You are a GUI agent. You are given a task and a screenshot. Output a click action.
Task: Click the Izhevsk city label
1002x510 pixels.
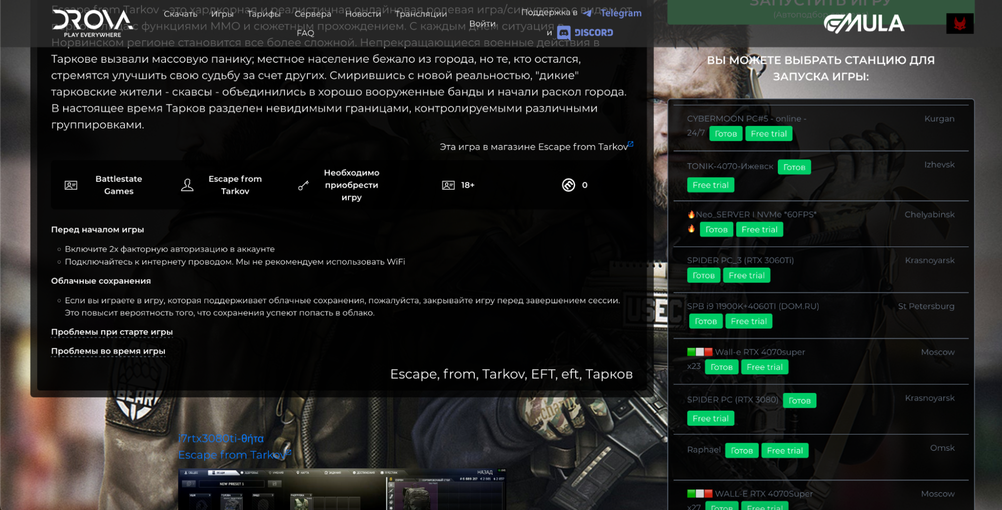pyautogui.click(x=939, y=165)
